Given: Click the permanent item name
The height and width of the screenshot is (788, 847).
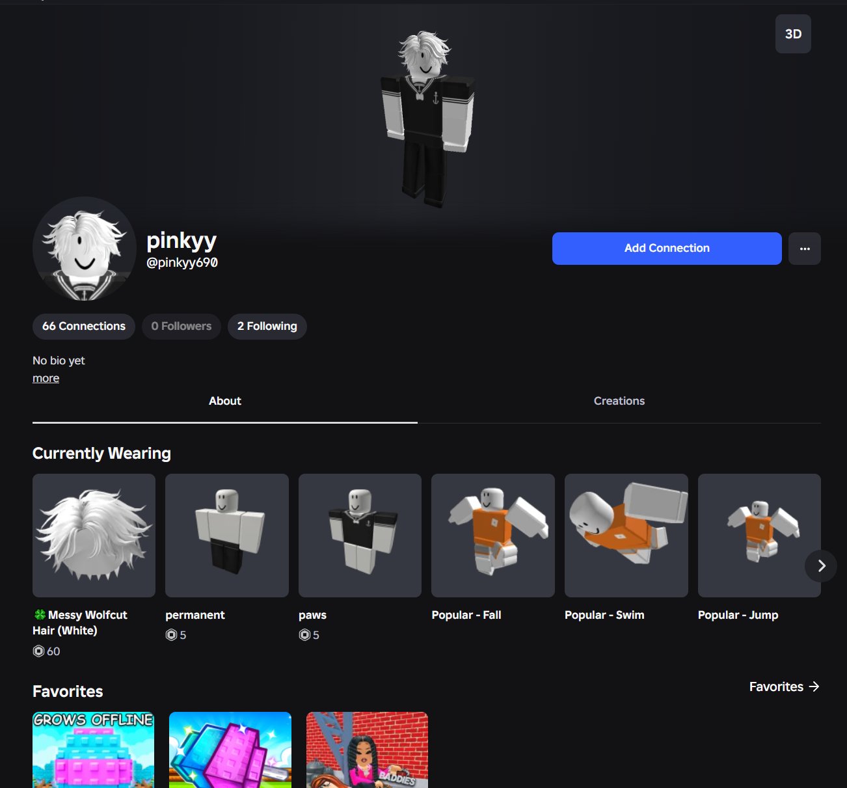Looking at the screenshot, I should [195, 615].
